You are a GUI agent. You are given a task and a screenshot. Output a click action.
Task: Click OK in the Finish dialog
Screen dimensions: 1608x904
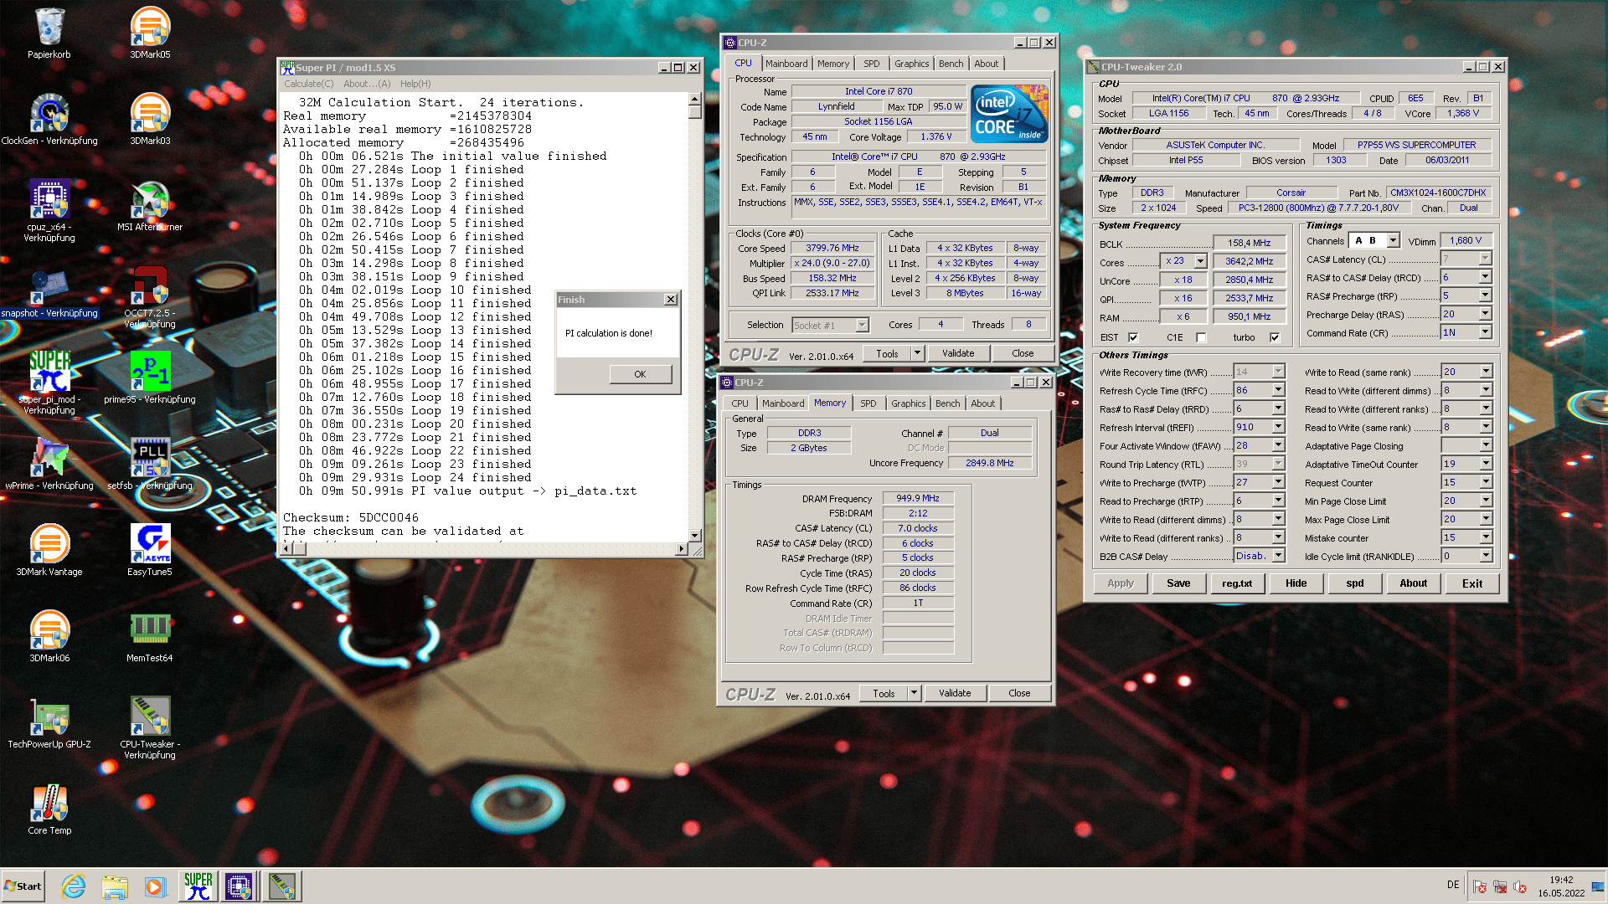click(640, 374)
